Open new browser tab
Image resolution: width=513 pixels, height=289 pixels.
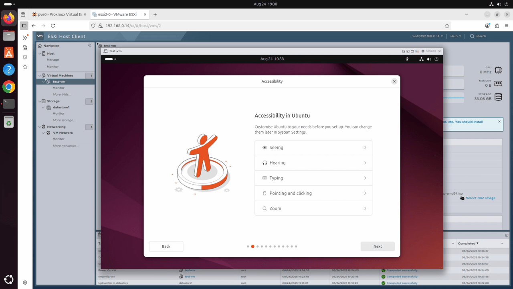155,14
